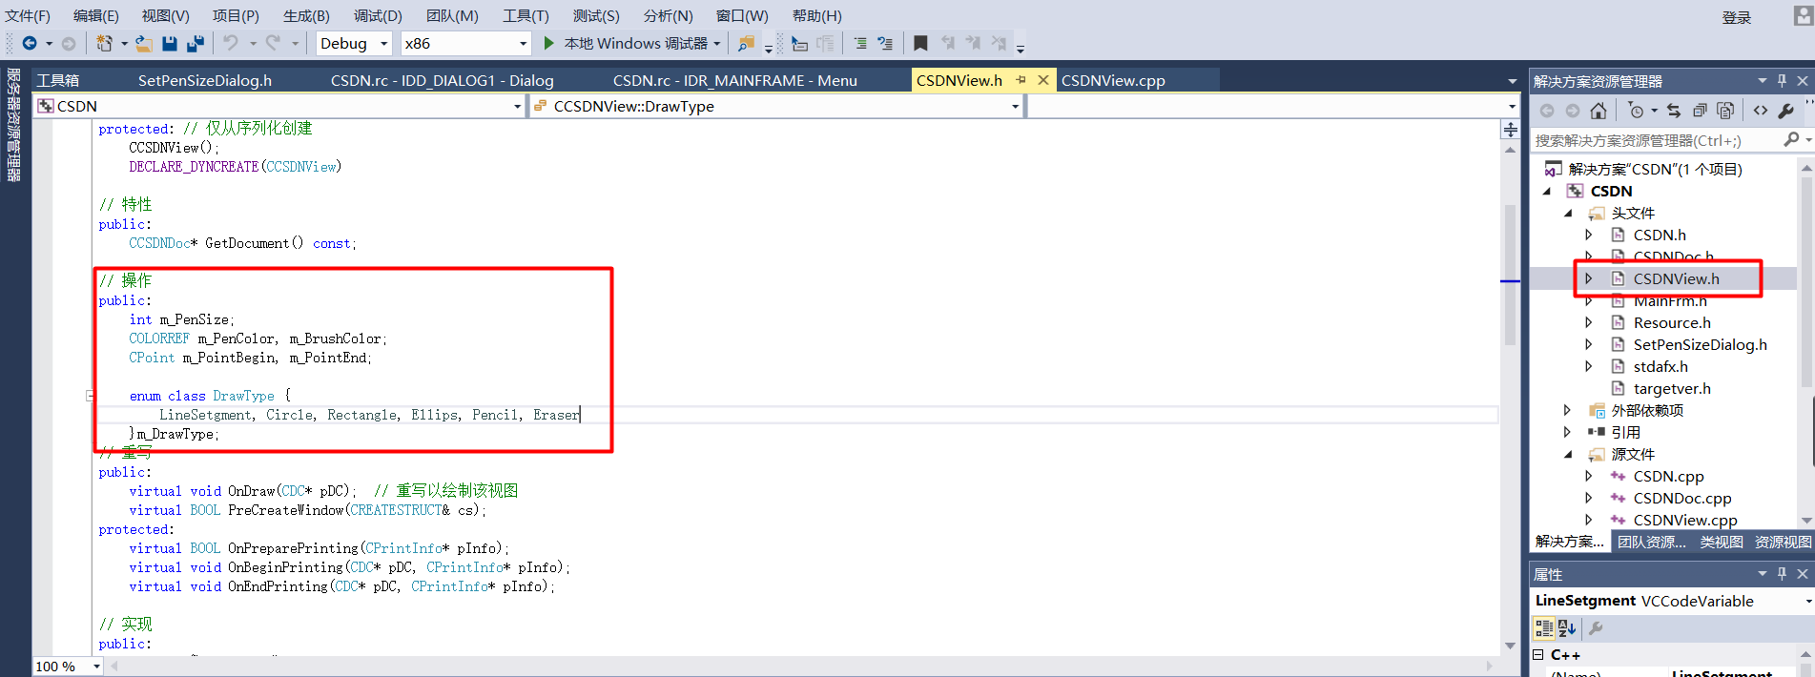Select stdafx.h in Solution Explorer
This screenshot has height=677, width=1815.
(x=1660, y=366)
